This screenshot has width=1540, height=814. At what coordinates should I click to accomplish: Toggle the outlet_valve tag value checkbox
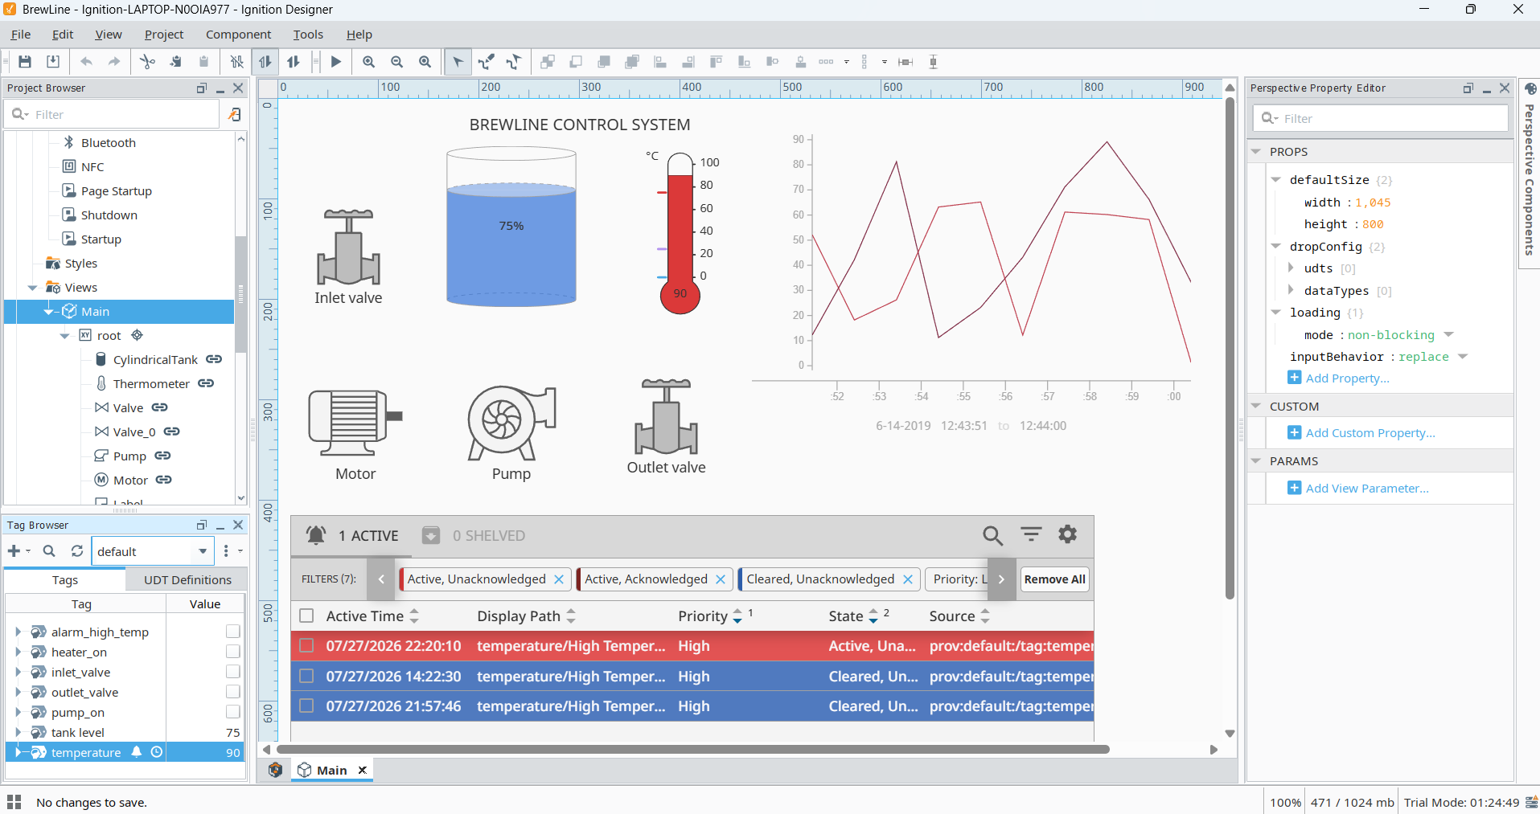(233, 692)
